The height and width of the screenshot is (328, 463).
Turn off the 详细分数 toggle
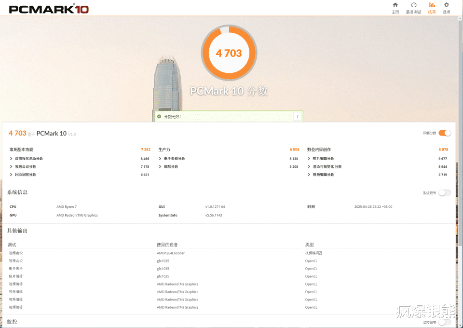coord(445,133)
